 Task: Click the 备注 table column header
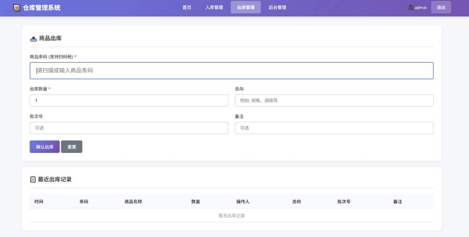[x=398, y=202]
